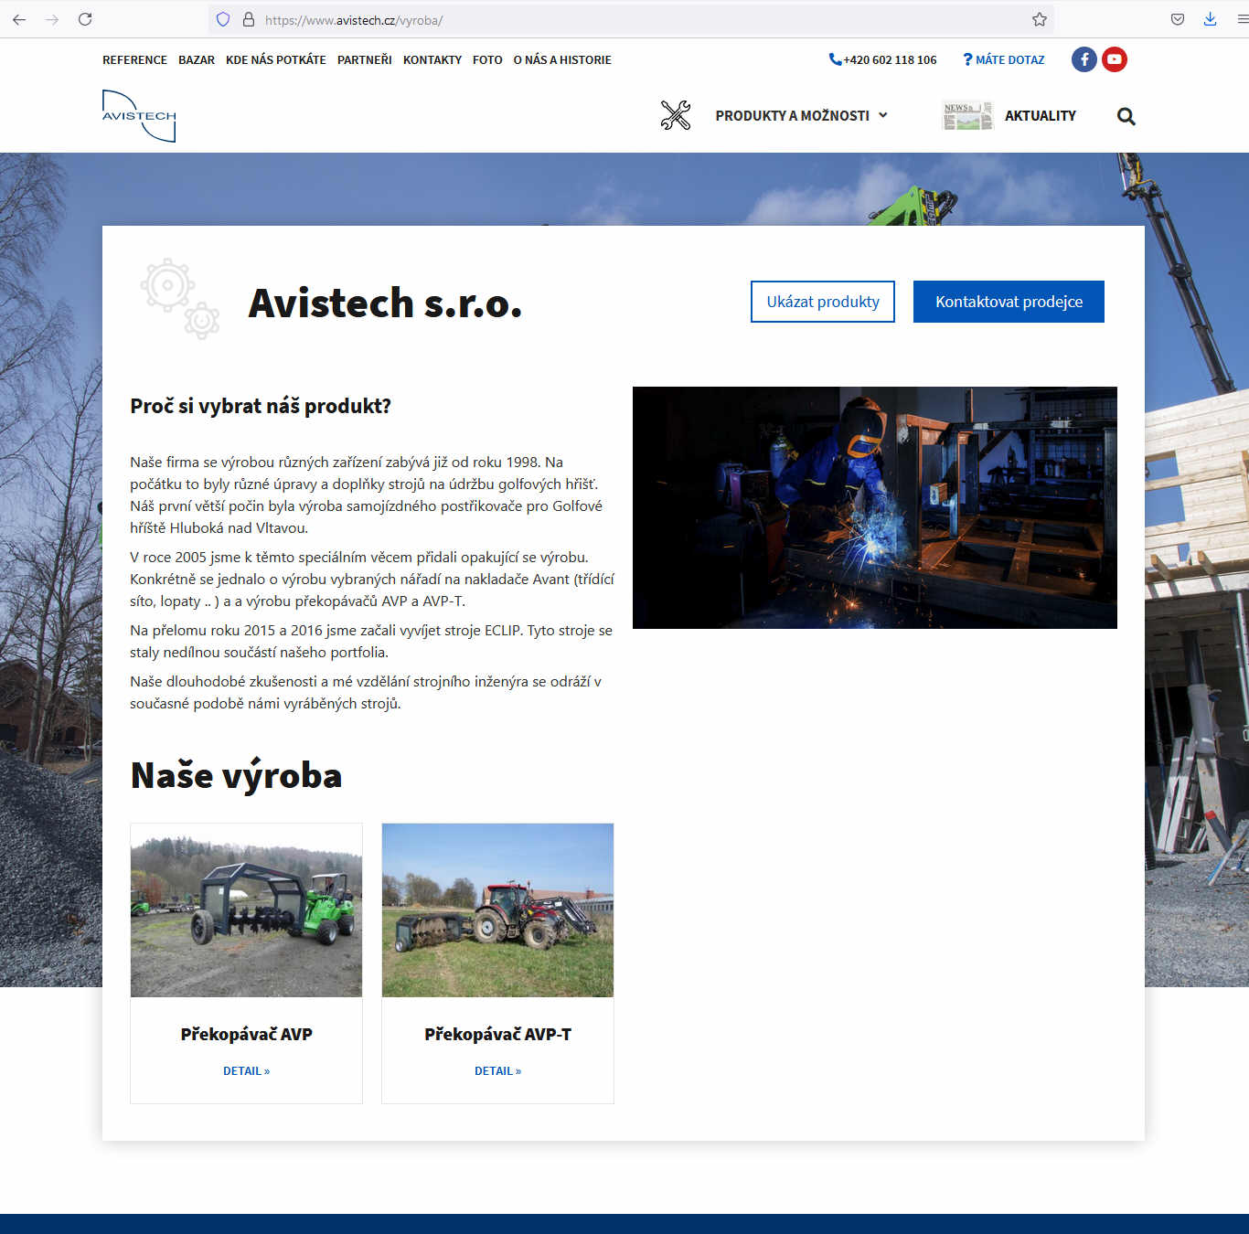Click the Avistech logo
Screen dimensions: 1249x1234
(139, 116)
